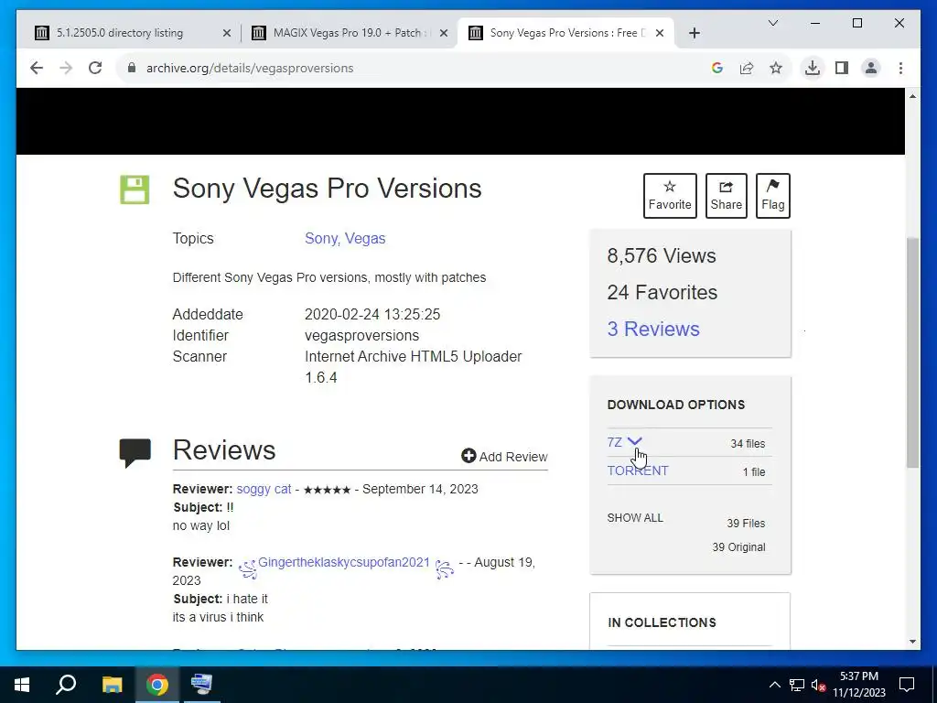This screenshot has width=937, height=703.
Task: Click the scrollbar up arrow
Action: 912,96
